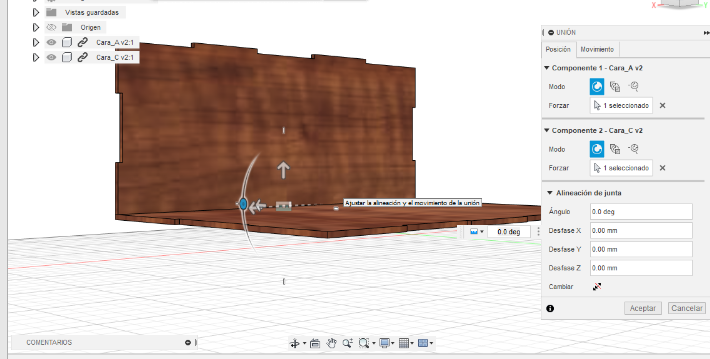Click the Look At camera icon
710x359 pixels.
click(315, 343)
